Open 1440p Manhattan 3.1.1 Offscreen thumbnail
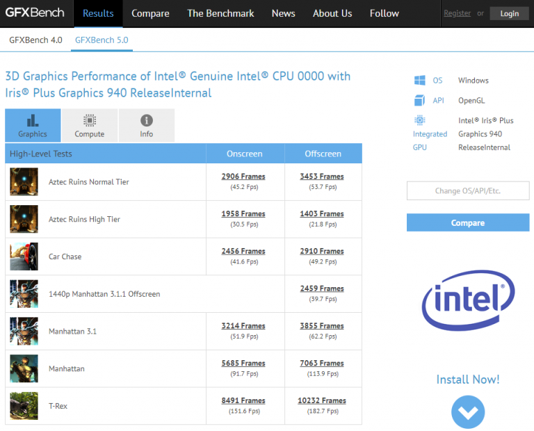This screenshot has height=431, width=534. coord(24,294)
